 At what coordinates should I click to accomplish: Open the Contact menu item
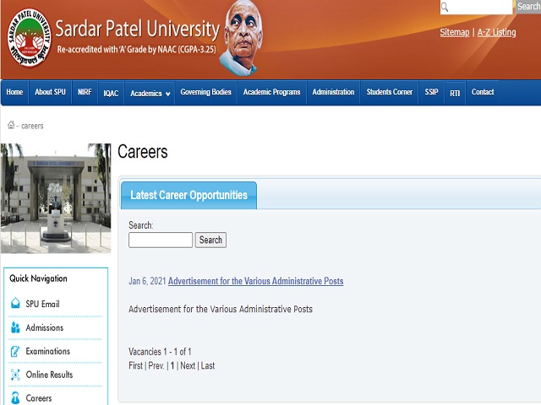483,92
